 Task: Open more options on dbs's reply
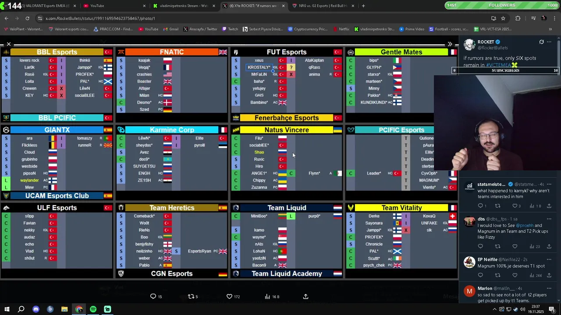pos(549,219)
